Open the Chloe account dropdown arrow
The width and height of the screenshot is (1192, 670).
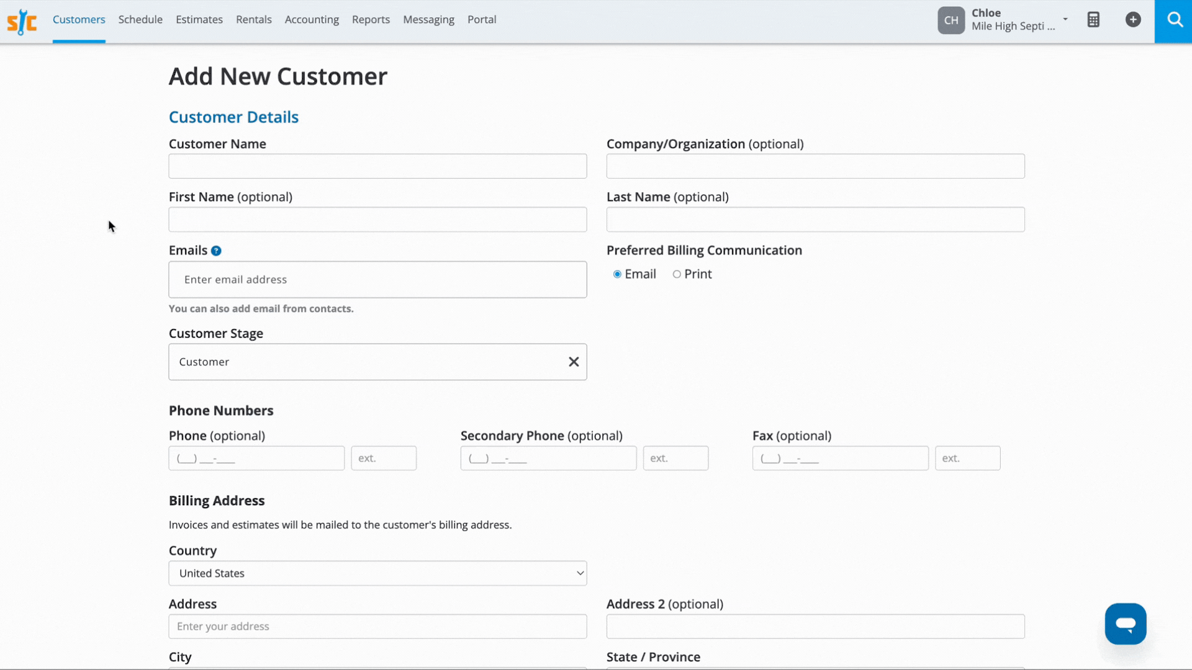pyautogui.click(x=1065, y=19)
